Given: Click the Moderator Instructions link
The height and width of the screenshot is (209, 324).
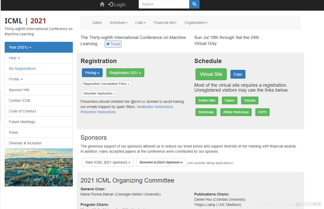Looking at the screenshot, I should pos(155,107).
